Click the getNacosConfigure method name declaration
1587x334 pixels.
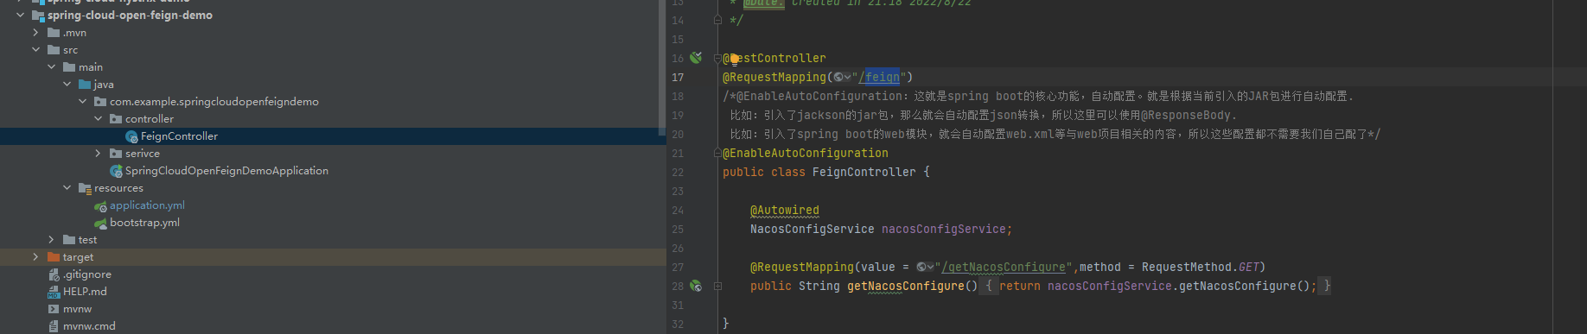point(906,286)
